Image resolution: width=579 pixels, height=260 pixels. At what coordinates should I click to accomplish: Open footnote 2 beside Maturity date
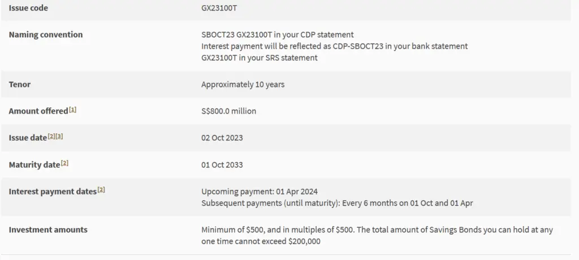click(64, 163)
